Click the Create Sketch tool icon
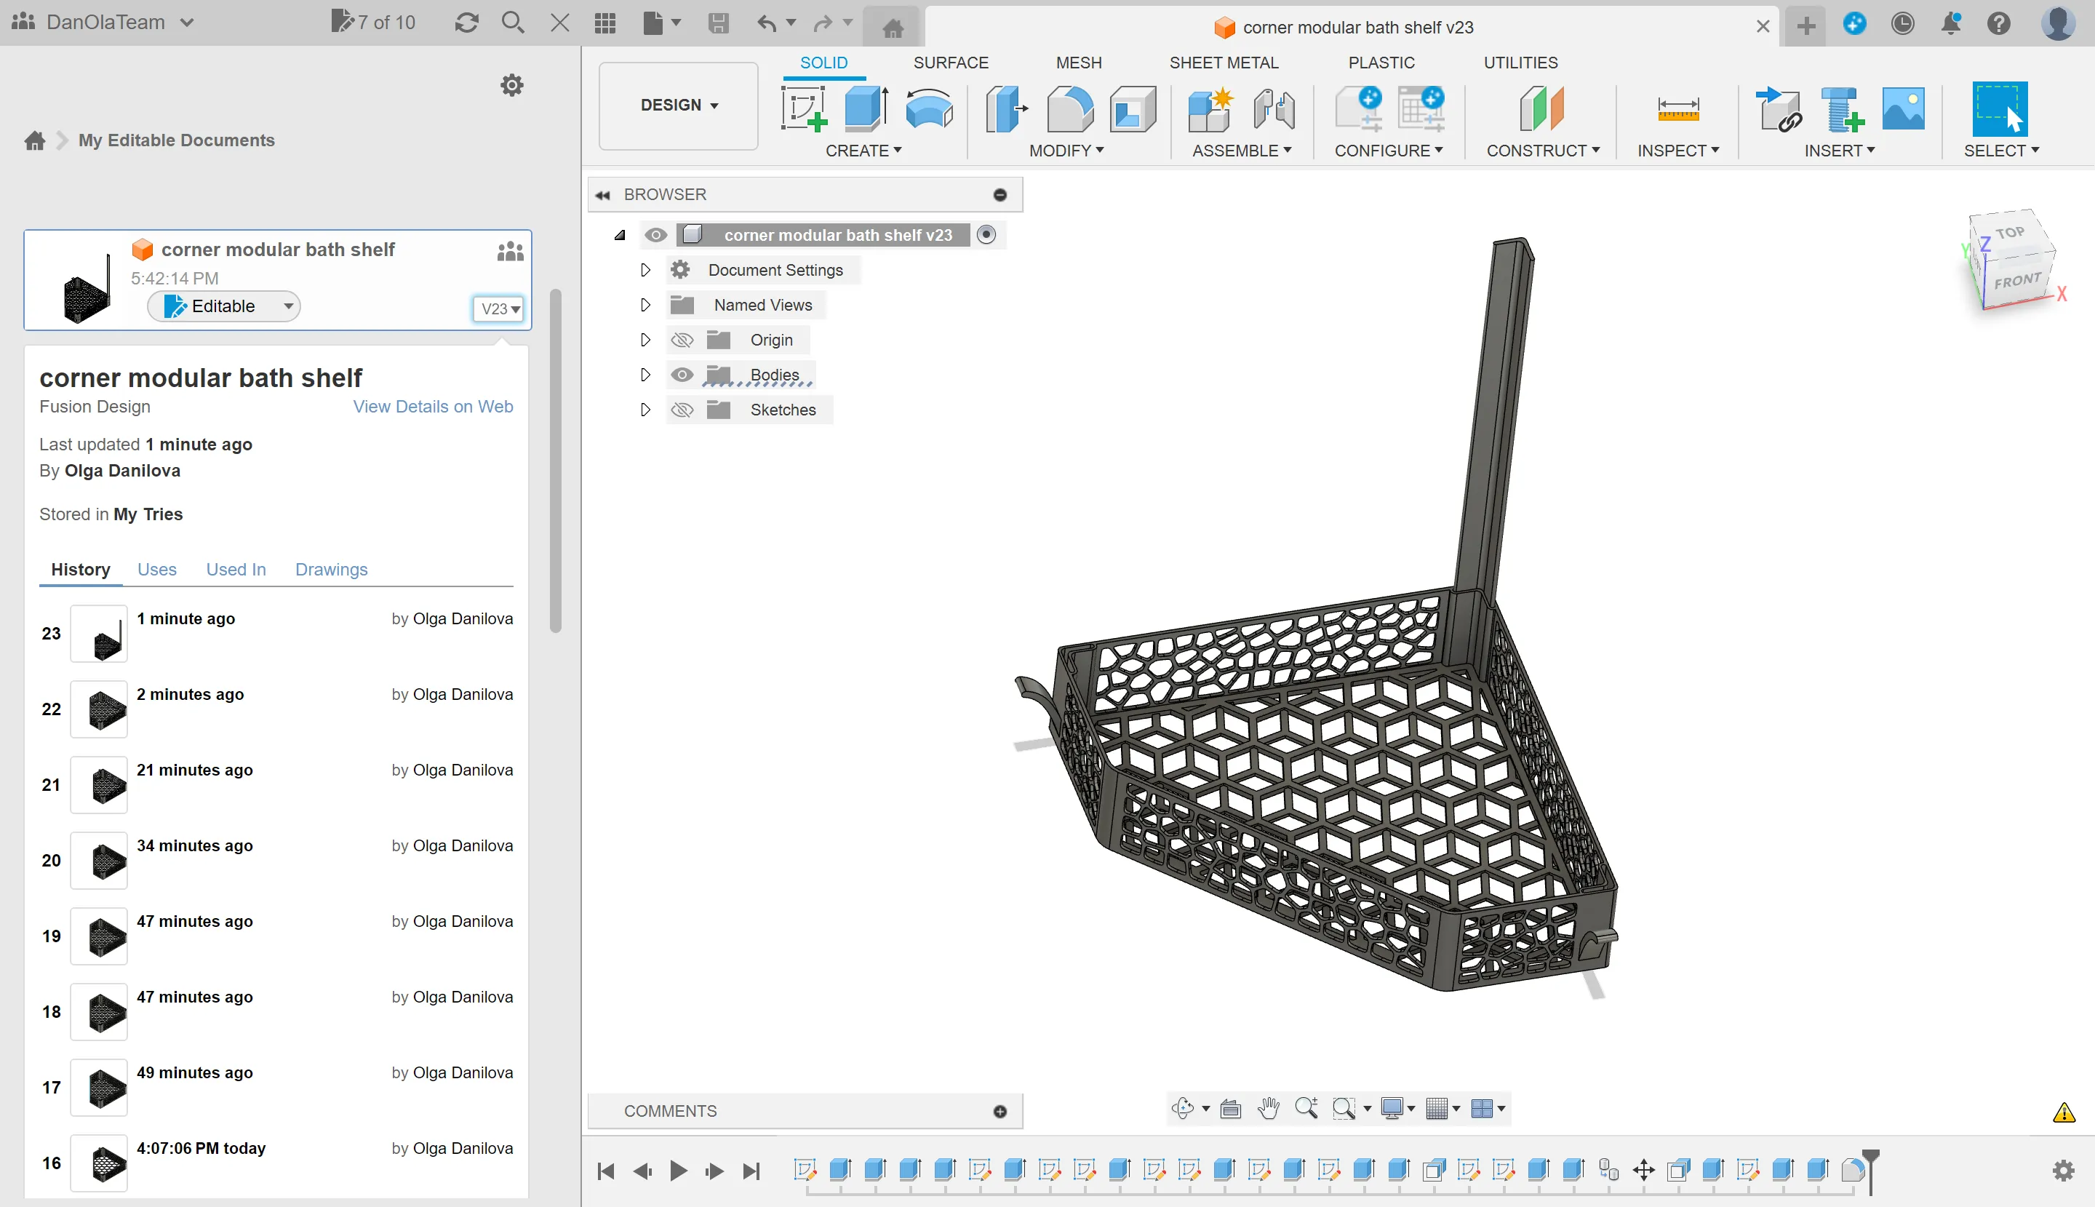The width and height of the screenshot is (2095, 1207). pyautogui.click(x=803, y=108)
